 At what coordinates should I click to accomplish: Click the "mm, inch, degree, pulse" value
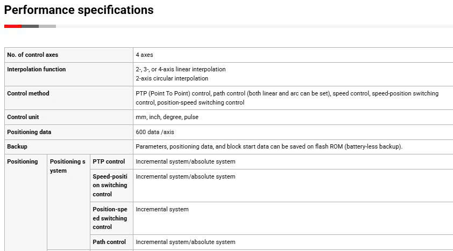point(167,117)
